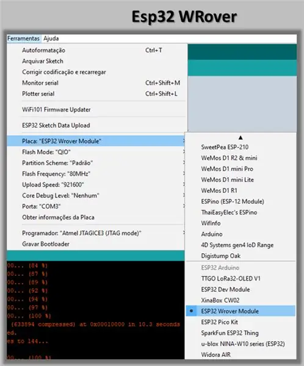Expand Flash Mode "QIO" submenu

(96, 152)
